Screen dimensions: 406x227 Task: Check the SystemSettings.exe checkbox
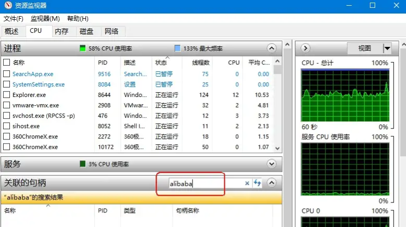pos(6,84)
